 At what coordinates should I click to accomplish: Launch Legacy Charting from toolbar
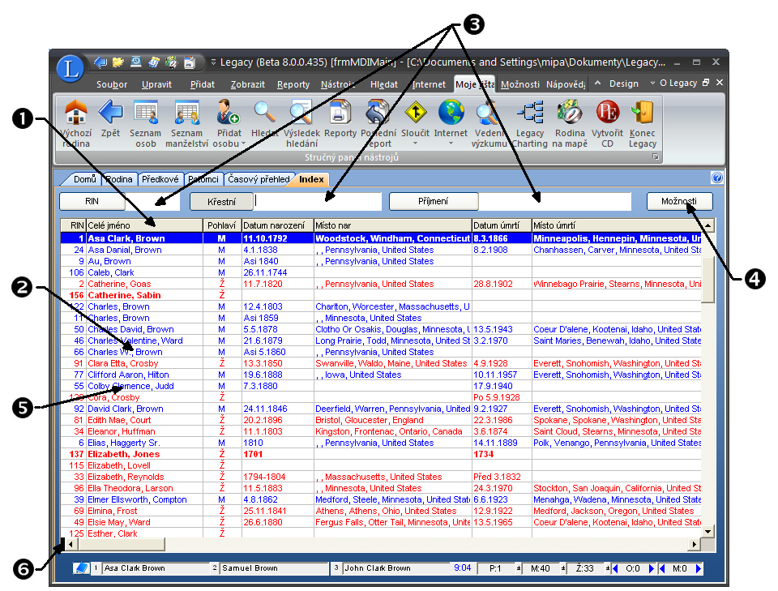[x=530, y=113]
